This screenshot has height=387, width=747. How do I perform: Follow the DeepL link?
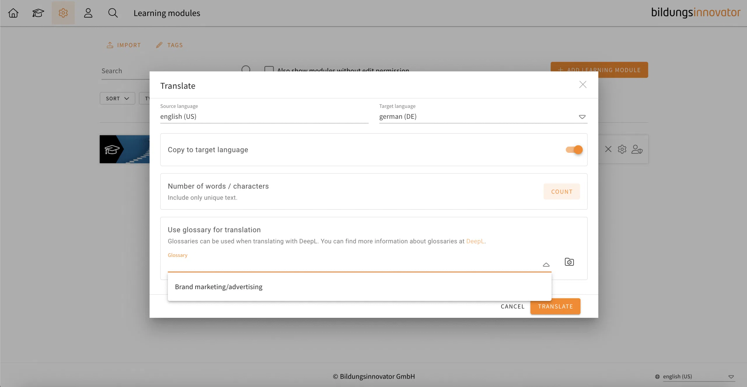coord(475,241)
